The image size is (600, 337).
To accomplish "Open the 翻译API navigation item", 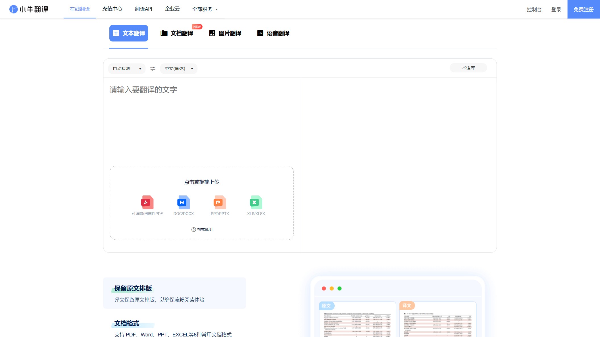I will [x=143, y=9].
